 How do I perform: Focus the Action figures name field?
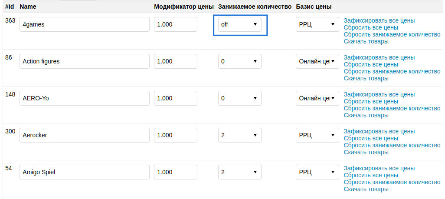(x=85, y=61)
